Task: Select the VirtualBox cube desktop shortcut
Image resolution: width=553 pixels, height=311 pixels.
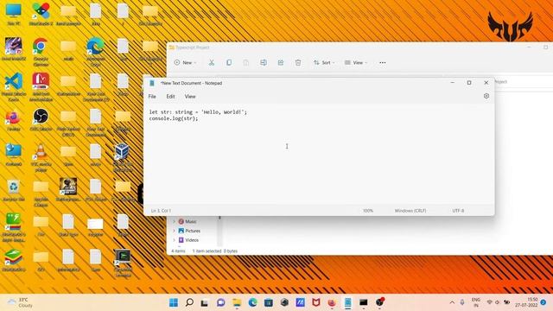Action: (123, 157)
